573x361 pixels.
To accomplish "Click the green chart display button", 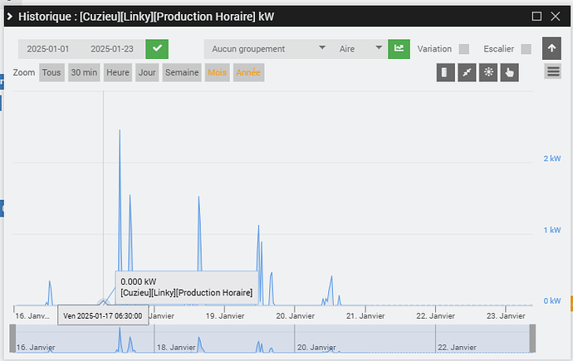I will tap(399, 49).
